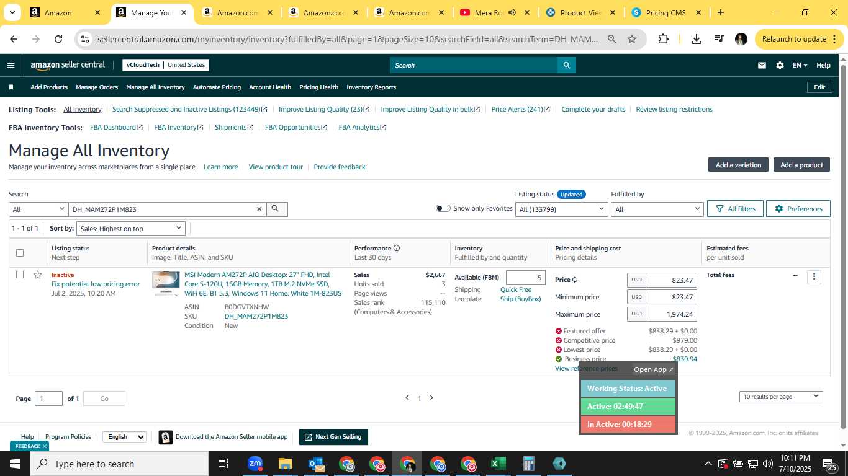Open the Sort by dropdown
Screen dimensions: 848x476
pos(130,229)
